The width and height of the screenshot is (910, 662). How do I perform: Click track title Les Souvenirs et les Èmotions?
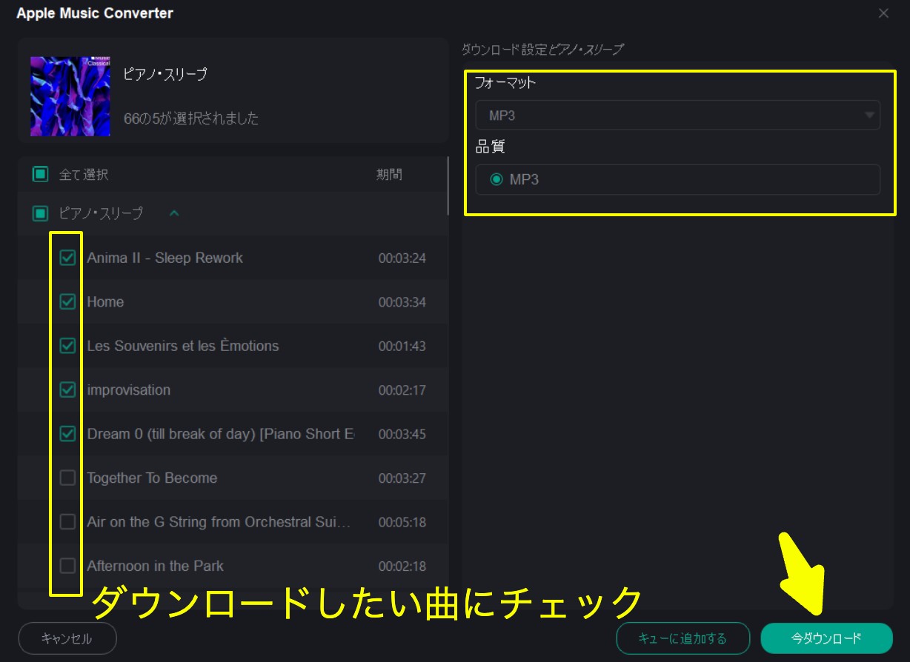182,346
